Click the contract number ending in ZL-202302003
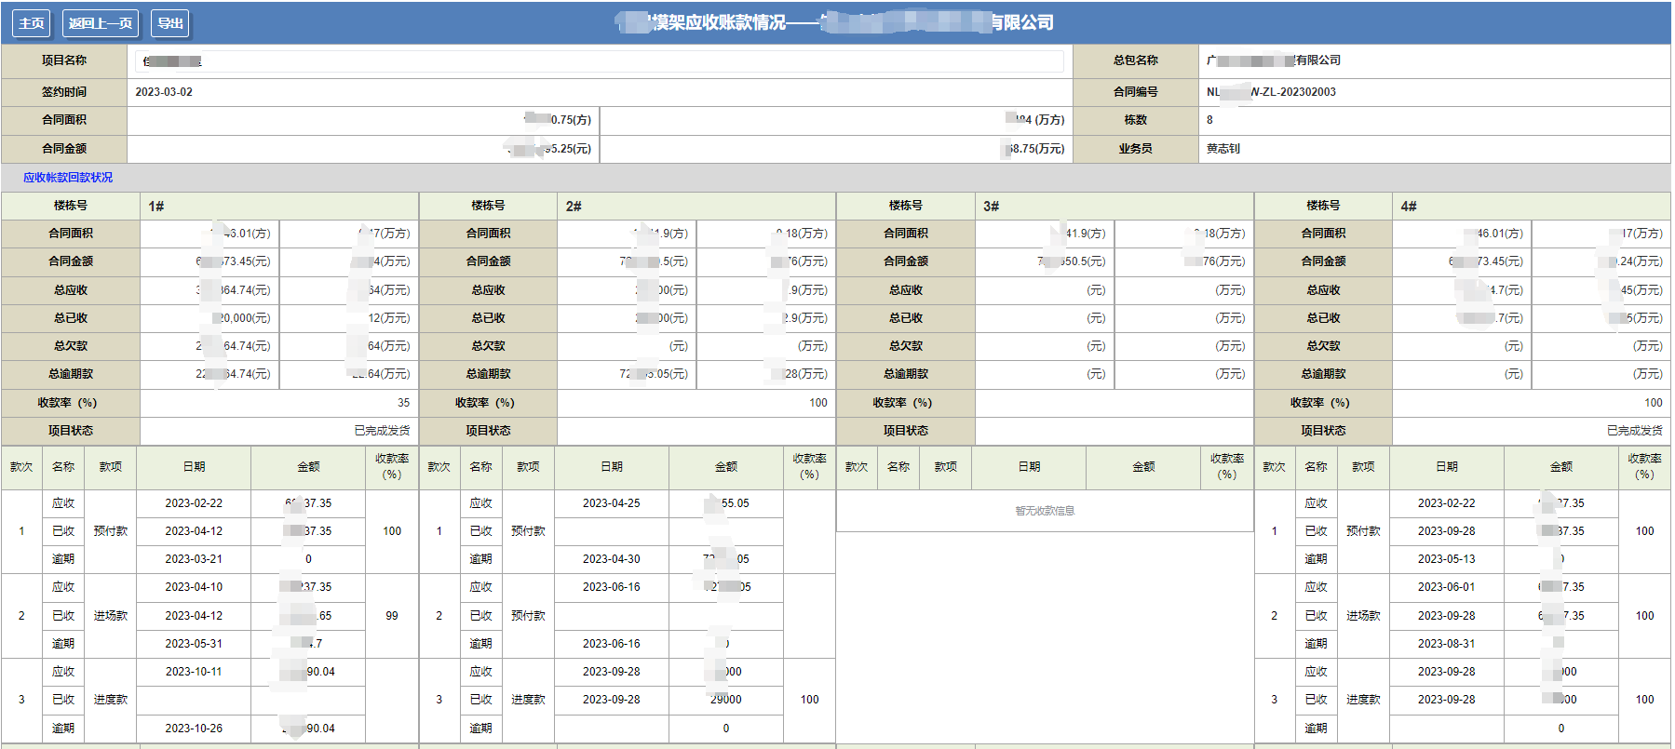Image resolution: width=1675 pixels, height=749 pixels. coord(1271,92)
